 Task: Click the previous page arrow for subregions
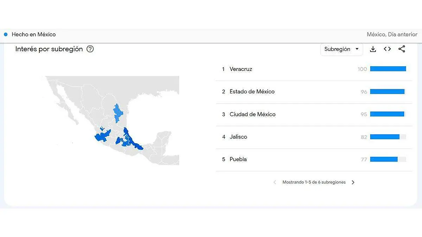coord(275,182)
